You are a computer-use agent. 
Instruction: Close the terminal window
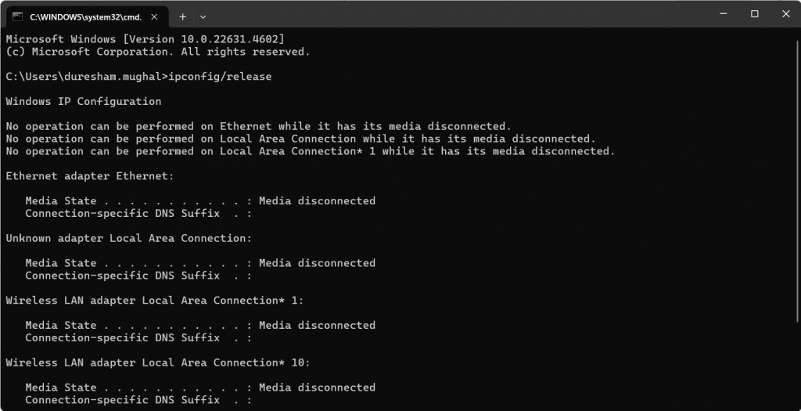(x=786, y=14)
